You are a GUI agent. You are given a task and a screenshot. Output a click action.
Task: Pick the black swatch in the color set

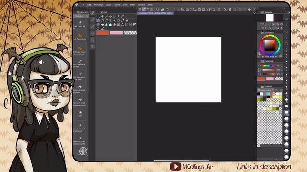point(259,94)
